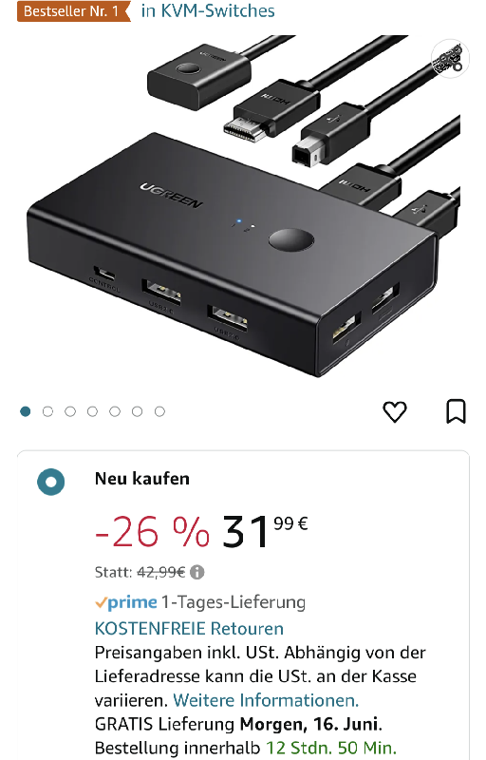Click the bookmark icon below the product image

point(456,411)
